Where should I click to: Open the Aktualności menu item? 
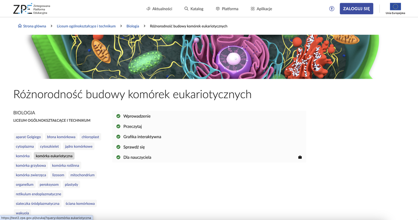[x=159, y=9]
